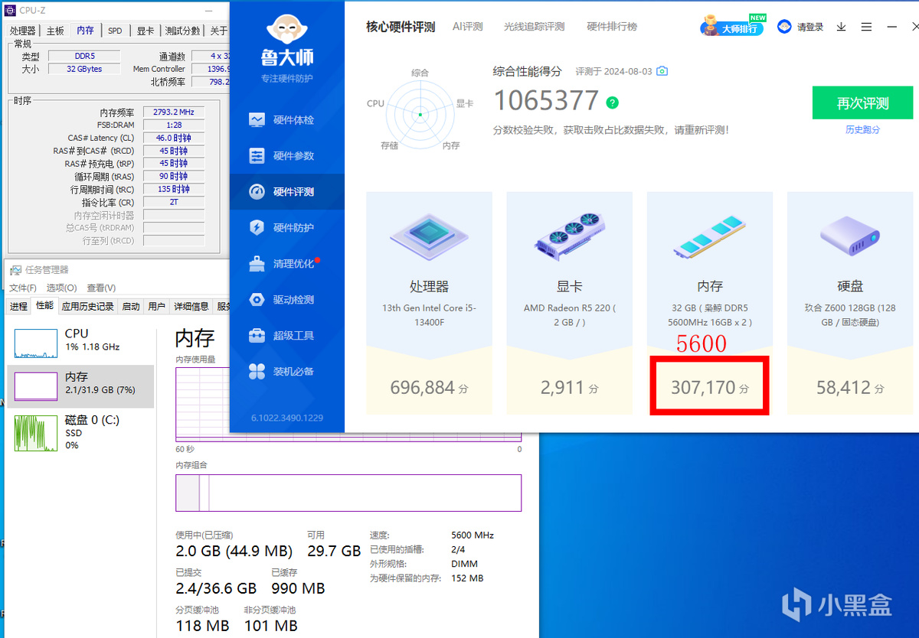The image size is (919, 638).
Task: Click green question mark next to score
Action: (612, 103)
